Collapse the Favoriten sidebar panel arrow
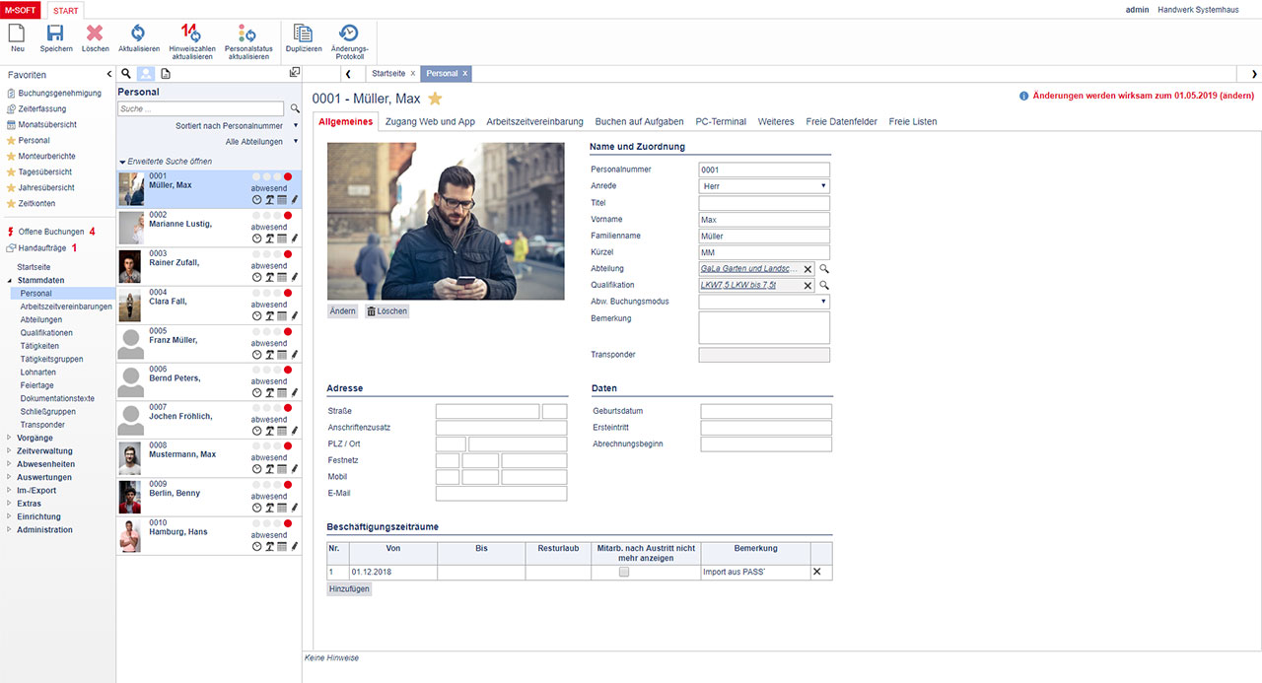The height and width of the screenshot is (683, 1262). click(109, 75)
